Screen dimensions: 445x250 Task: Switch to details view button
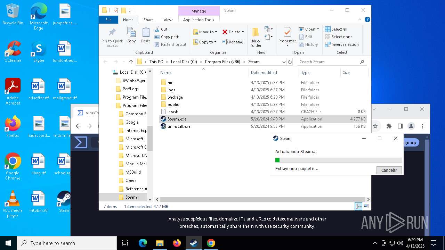tap(358, 206)
